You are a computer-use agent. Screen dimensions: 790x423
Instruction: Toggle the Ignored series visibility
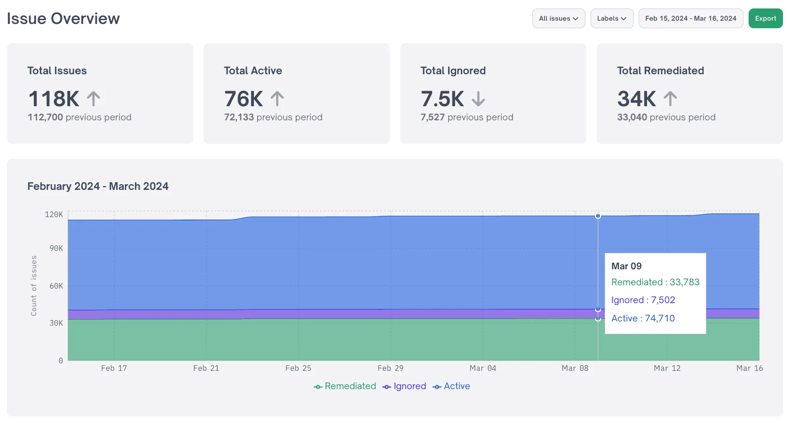coord(409,386)
